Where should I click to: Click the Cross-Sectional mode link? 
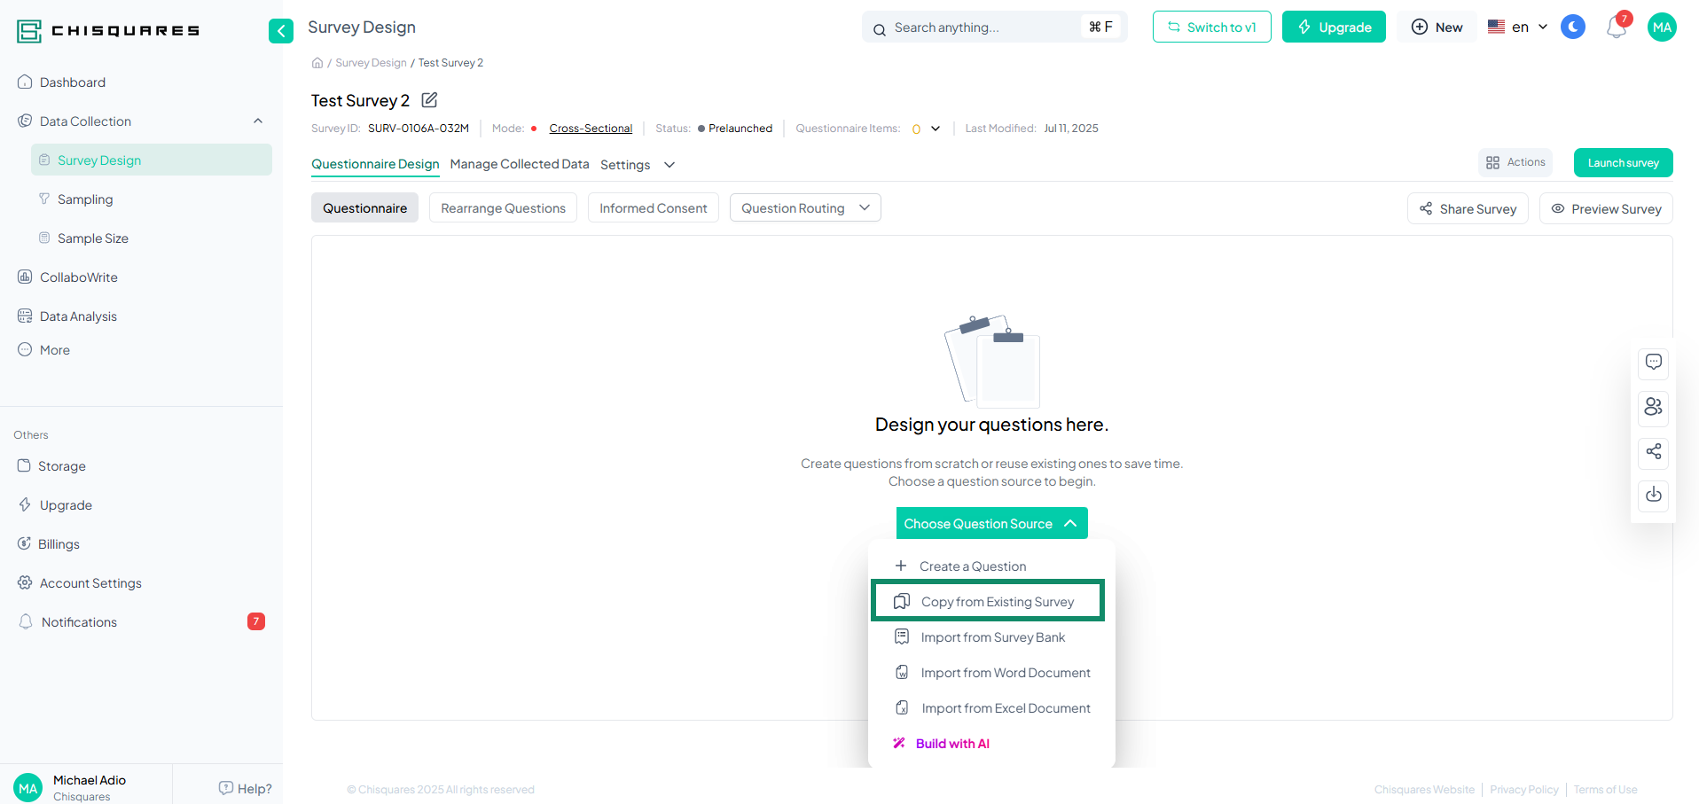[591, 129]
